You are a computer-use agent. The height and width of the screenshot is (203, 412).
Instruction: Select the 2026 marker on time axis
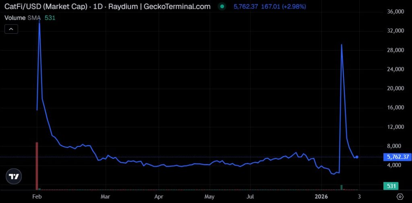point(321,197)
